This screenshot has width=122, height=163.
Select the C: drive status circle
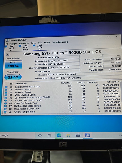point(6,46)
